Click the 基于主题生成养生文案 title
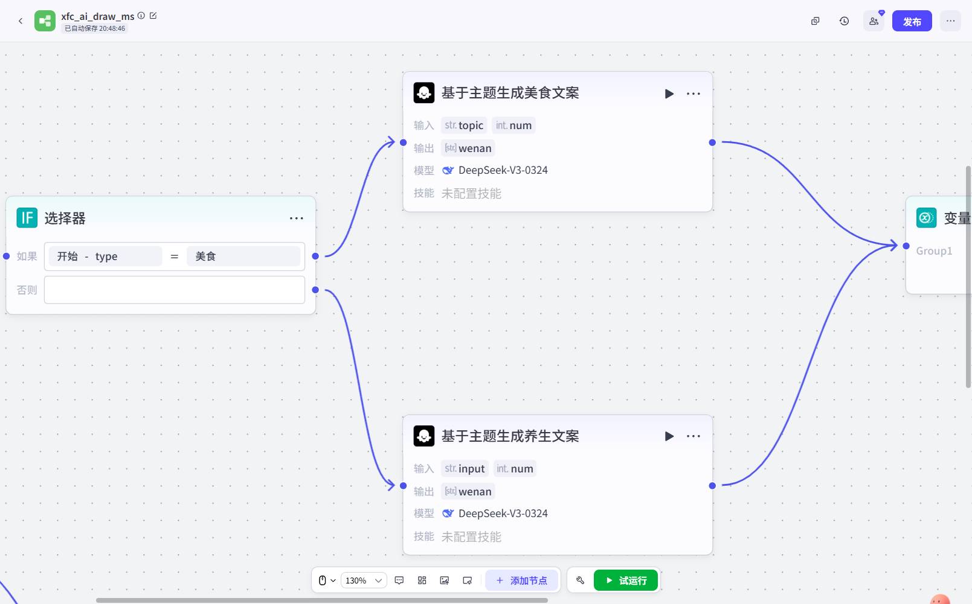Screen dimensions: 972x604 point(510,436)
